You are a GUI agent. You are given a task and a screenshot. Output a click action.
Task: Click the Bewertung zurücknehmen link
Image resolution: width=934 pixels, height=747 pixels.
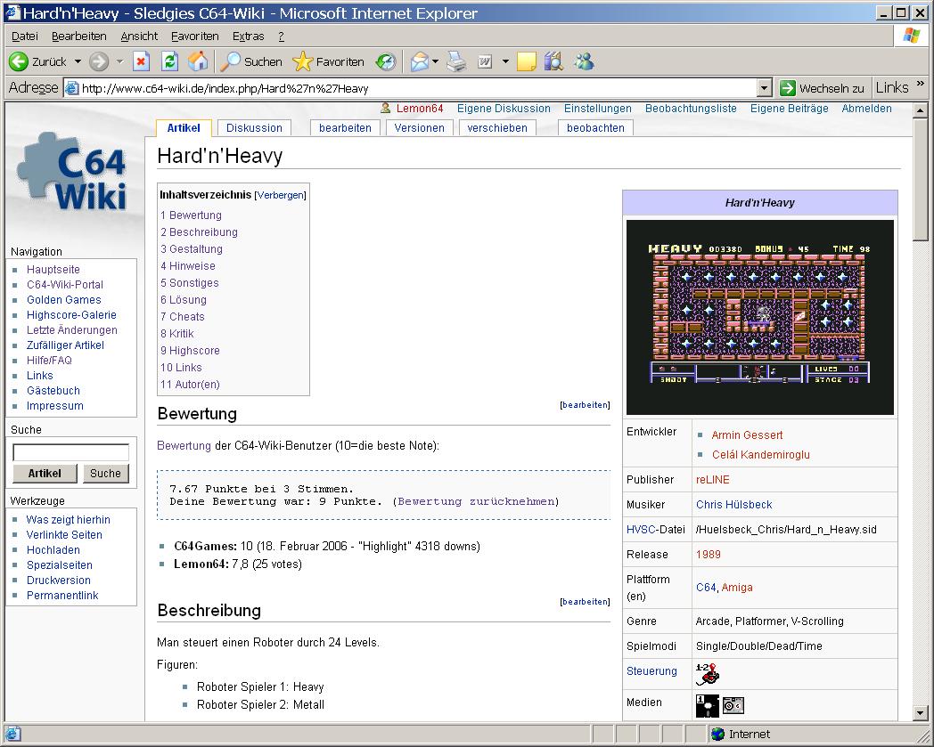tap(476, 501)
